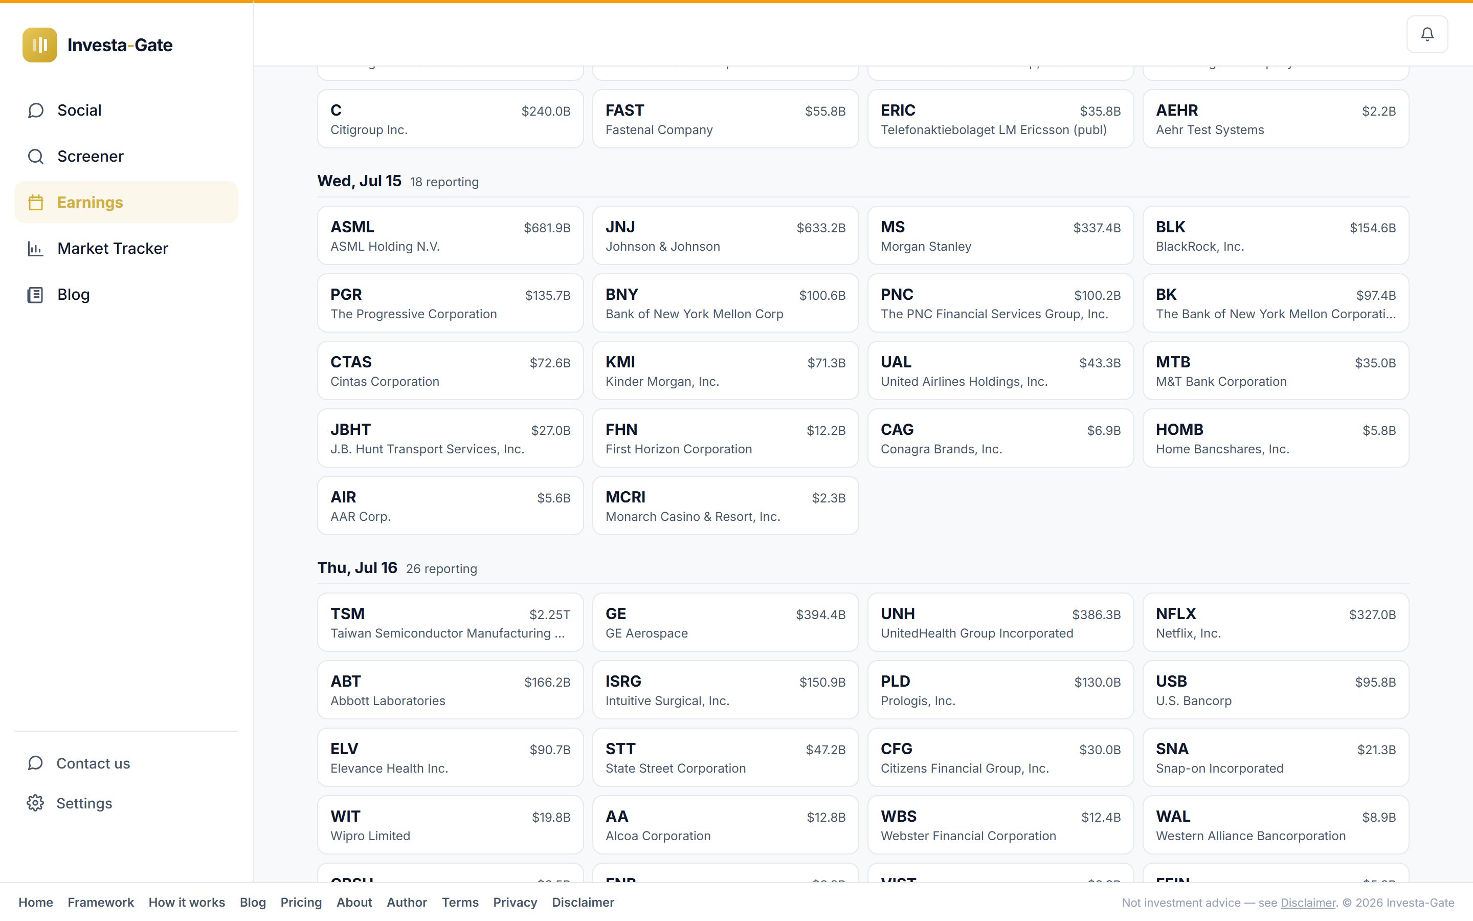Open the JNJ Johnson & Johnson card
Image resolution: width=1473 pixels, height=921 pixels.
coord(726,235)
